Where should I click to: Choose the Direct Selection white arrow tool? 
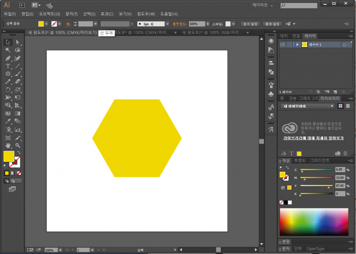(18, 42)
